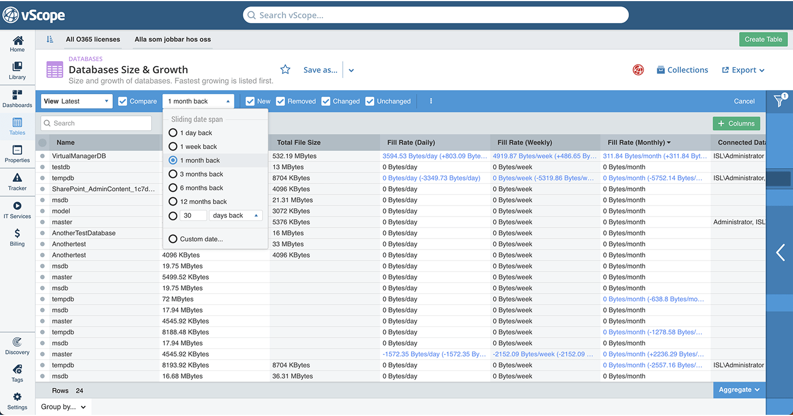
Task: Click the vScope logo
Action: coord(34,15)
